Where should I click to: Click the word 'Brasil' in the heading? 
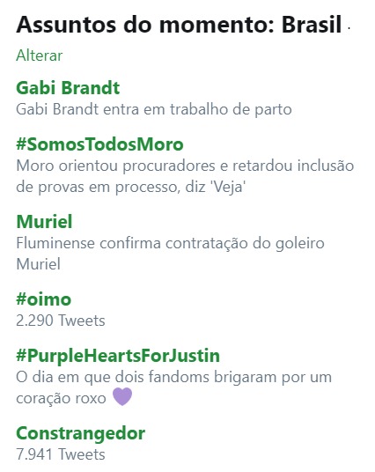click(x=312, y=25)
